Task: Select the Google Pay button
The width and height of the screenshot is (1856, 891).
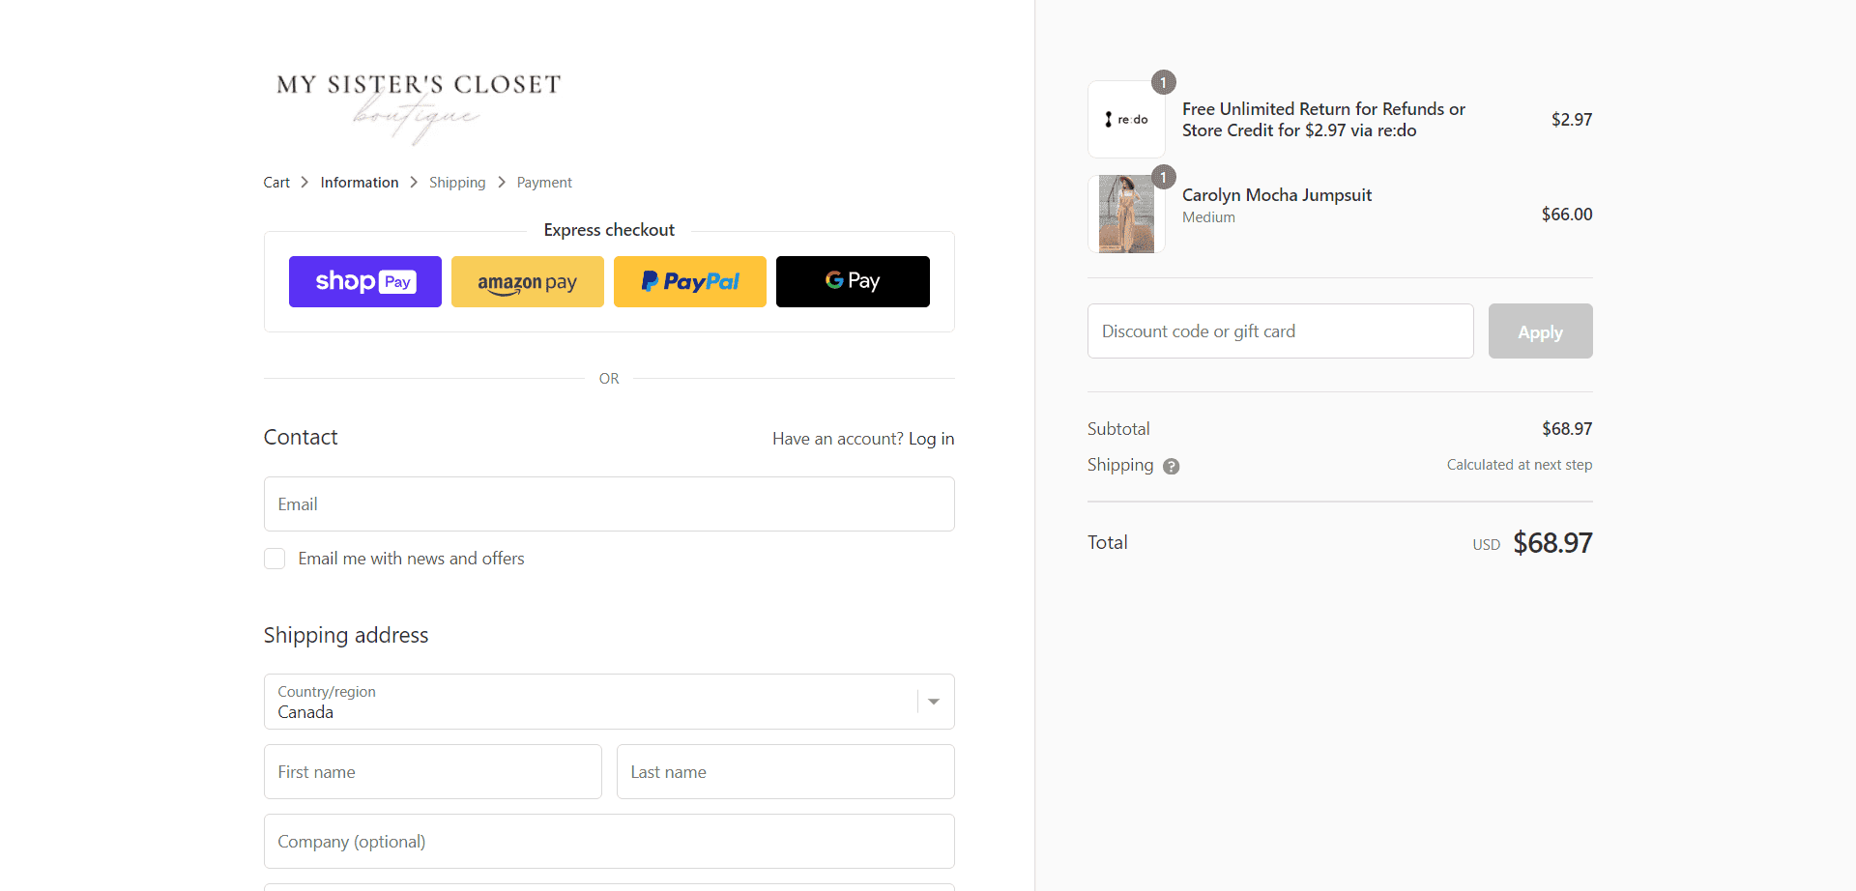Action: tap(853, 281)
